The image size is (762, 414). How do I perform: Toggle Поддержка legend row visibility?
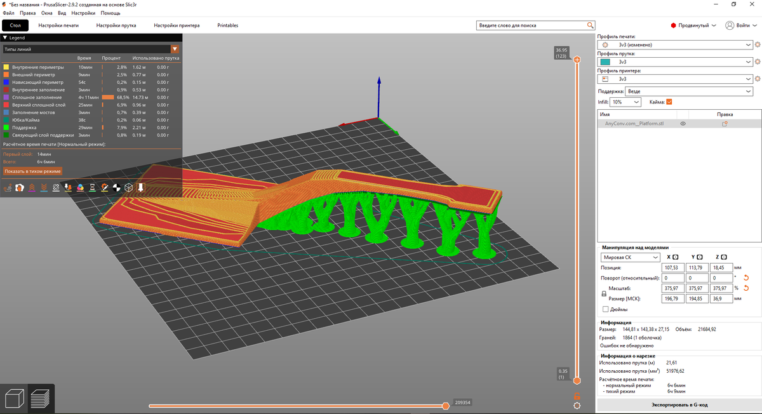pos(91,128)
